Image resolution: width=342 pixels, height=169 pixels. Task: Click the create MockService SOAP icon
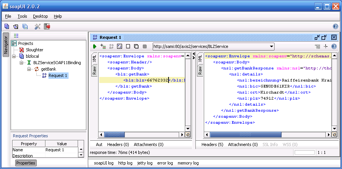pos(111,46)
